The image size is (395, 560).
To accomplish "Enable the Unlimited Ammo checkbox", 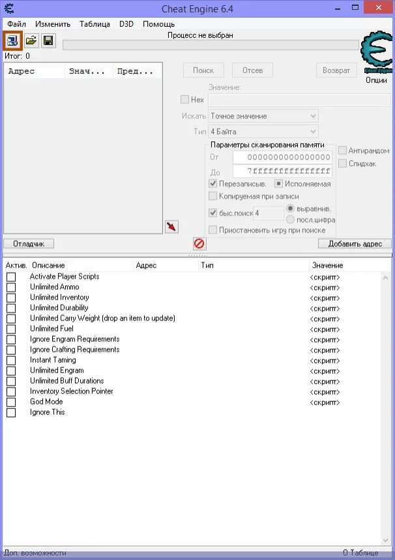I will click(11, 287).
